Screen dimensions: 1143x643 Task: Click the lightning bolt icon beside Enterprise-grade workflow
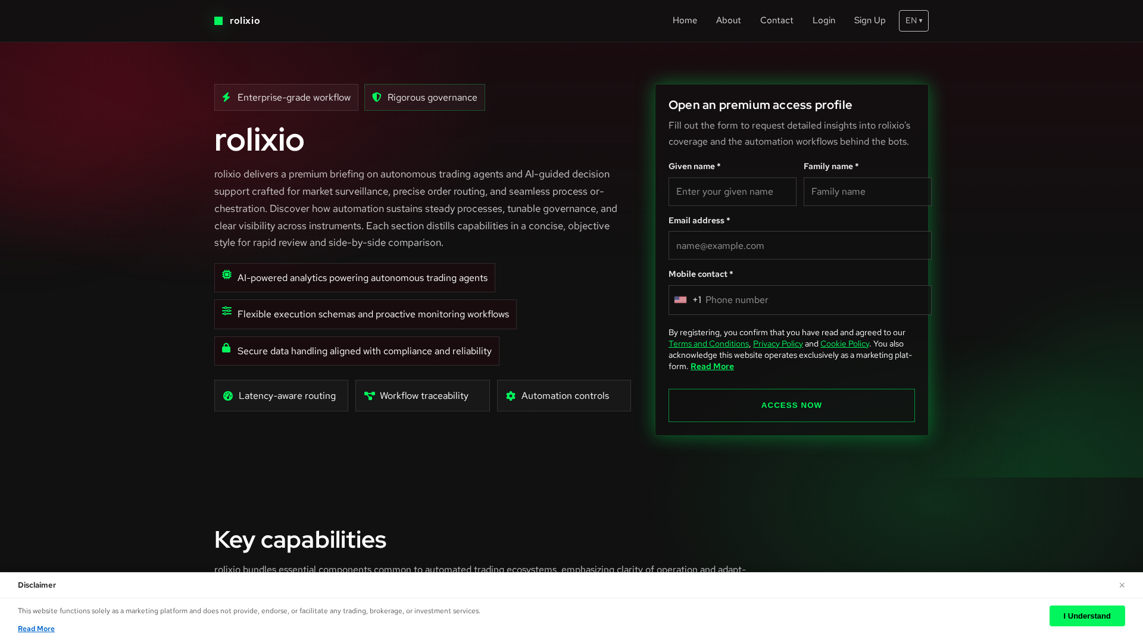tap(226, 97)
